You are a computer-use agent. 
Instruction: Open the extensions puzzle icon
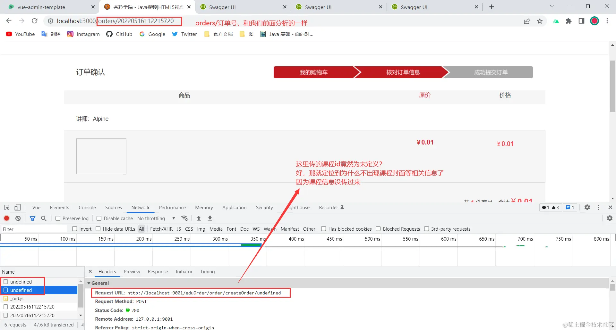pos(569,21)
